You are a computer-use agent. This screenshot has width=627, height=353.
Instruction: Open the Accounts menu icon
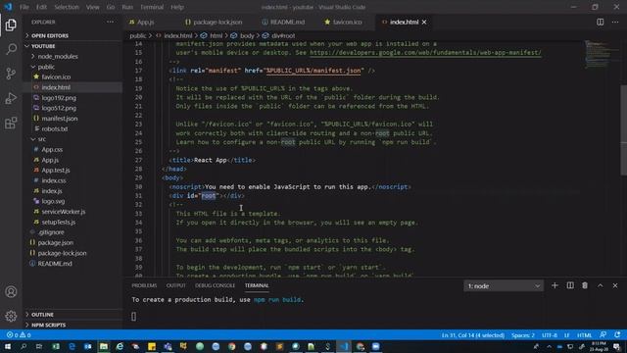11,292
